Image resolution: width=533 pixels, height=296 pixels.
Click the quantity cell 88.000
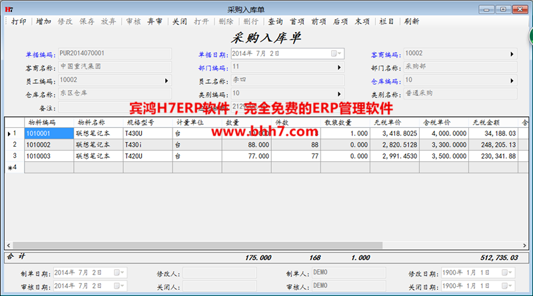coord(247,145)
